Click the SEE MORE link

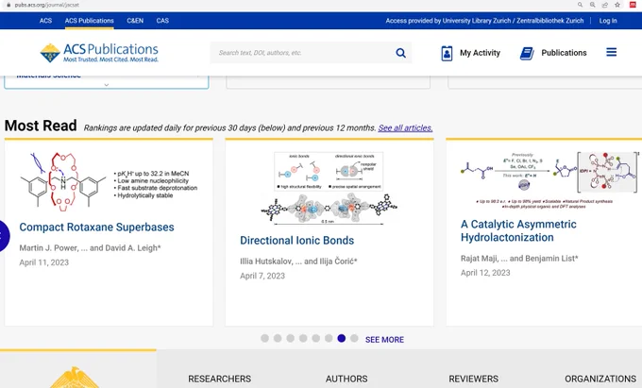[384, 340]
